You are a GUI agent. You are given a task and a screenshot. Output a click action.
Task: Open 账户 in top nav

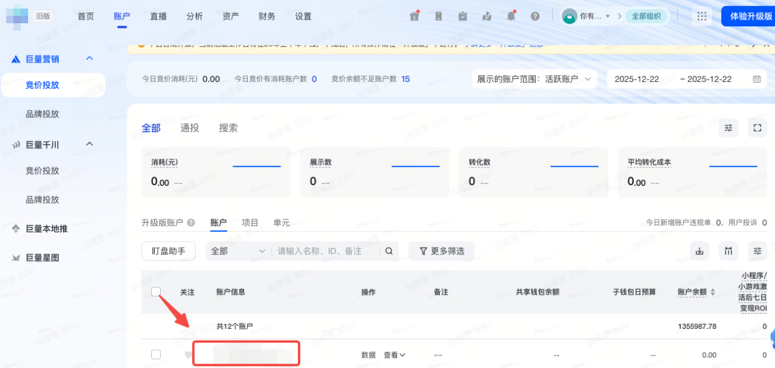point(122,17)
